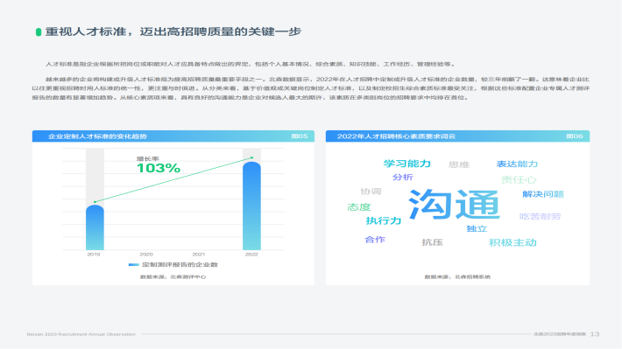Click the 积极主动 word in cloud

point(512,242)
